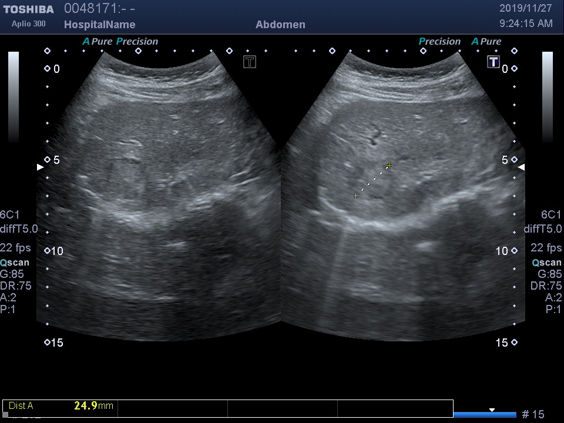Click the left grayscale bar

[x=13, y=97]
